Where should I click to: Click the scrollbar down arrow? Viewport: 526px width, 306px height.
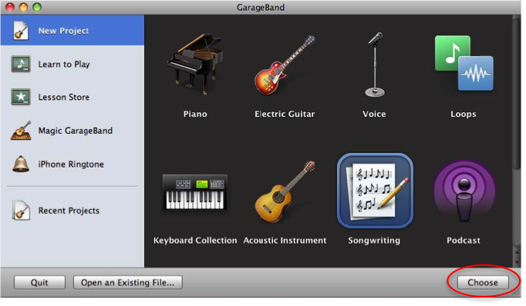coord(517,262)
